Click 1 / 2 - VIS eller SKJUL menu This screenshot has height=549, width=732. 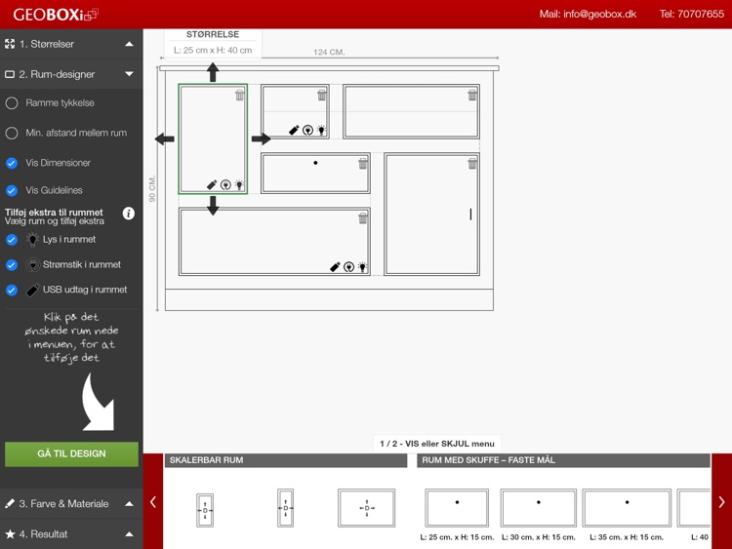point(437,444)
